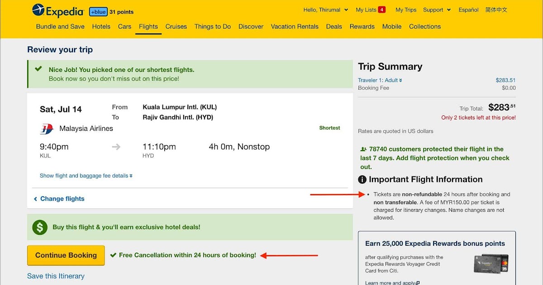Screen dimensions: 543x285
Task: Click the 9:40pm departure time
Action: tap(54, 147)
